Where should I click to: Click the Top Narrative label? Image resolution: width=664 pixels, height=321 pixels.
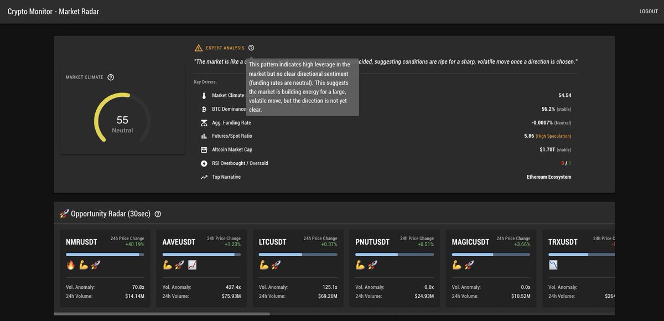pyautogui.click(x=226, y=177)
